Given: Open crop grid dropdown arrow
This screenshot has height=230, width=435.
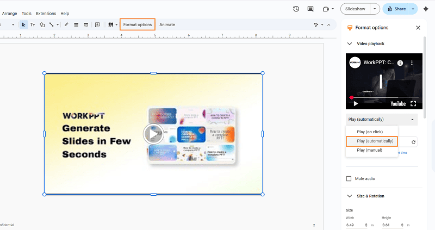Looking at the screenshot, I should tap(116, 24).
